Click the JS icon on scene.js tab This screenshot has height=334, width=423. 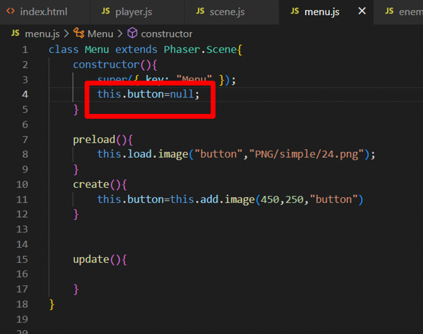tap(200, 11)
